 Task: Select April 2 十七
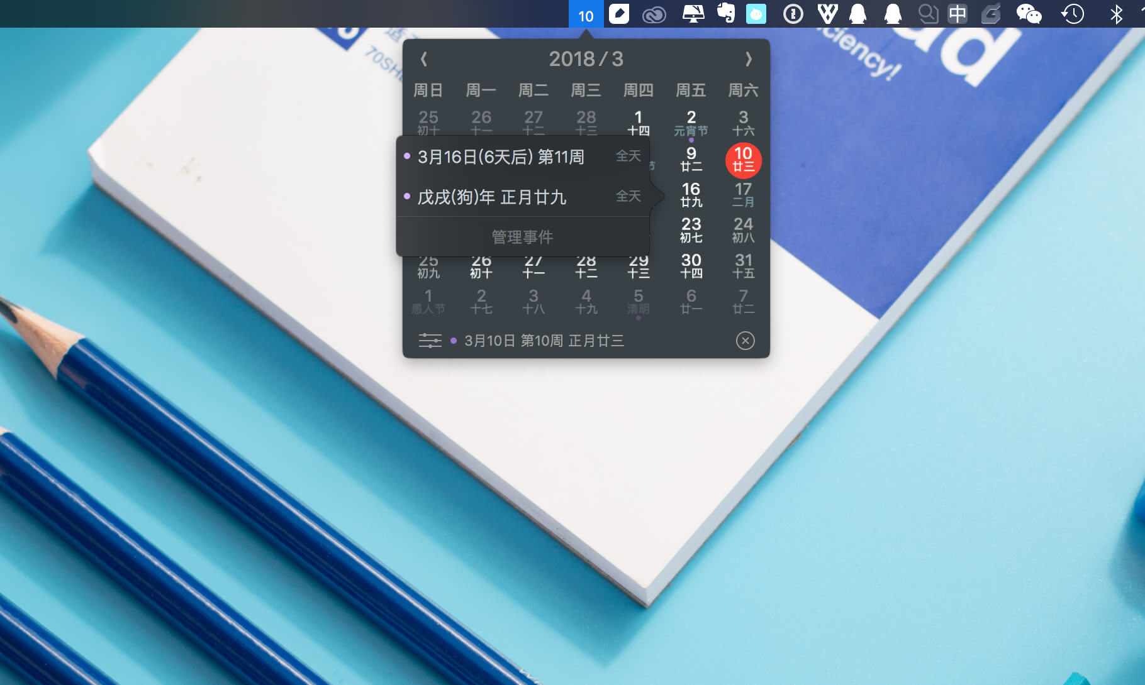[x=481, y=302]
